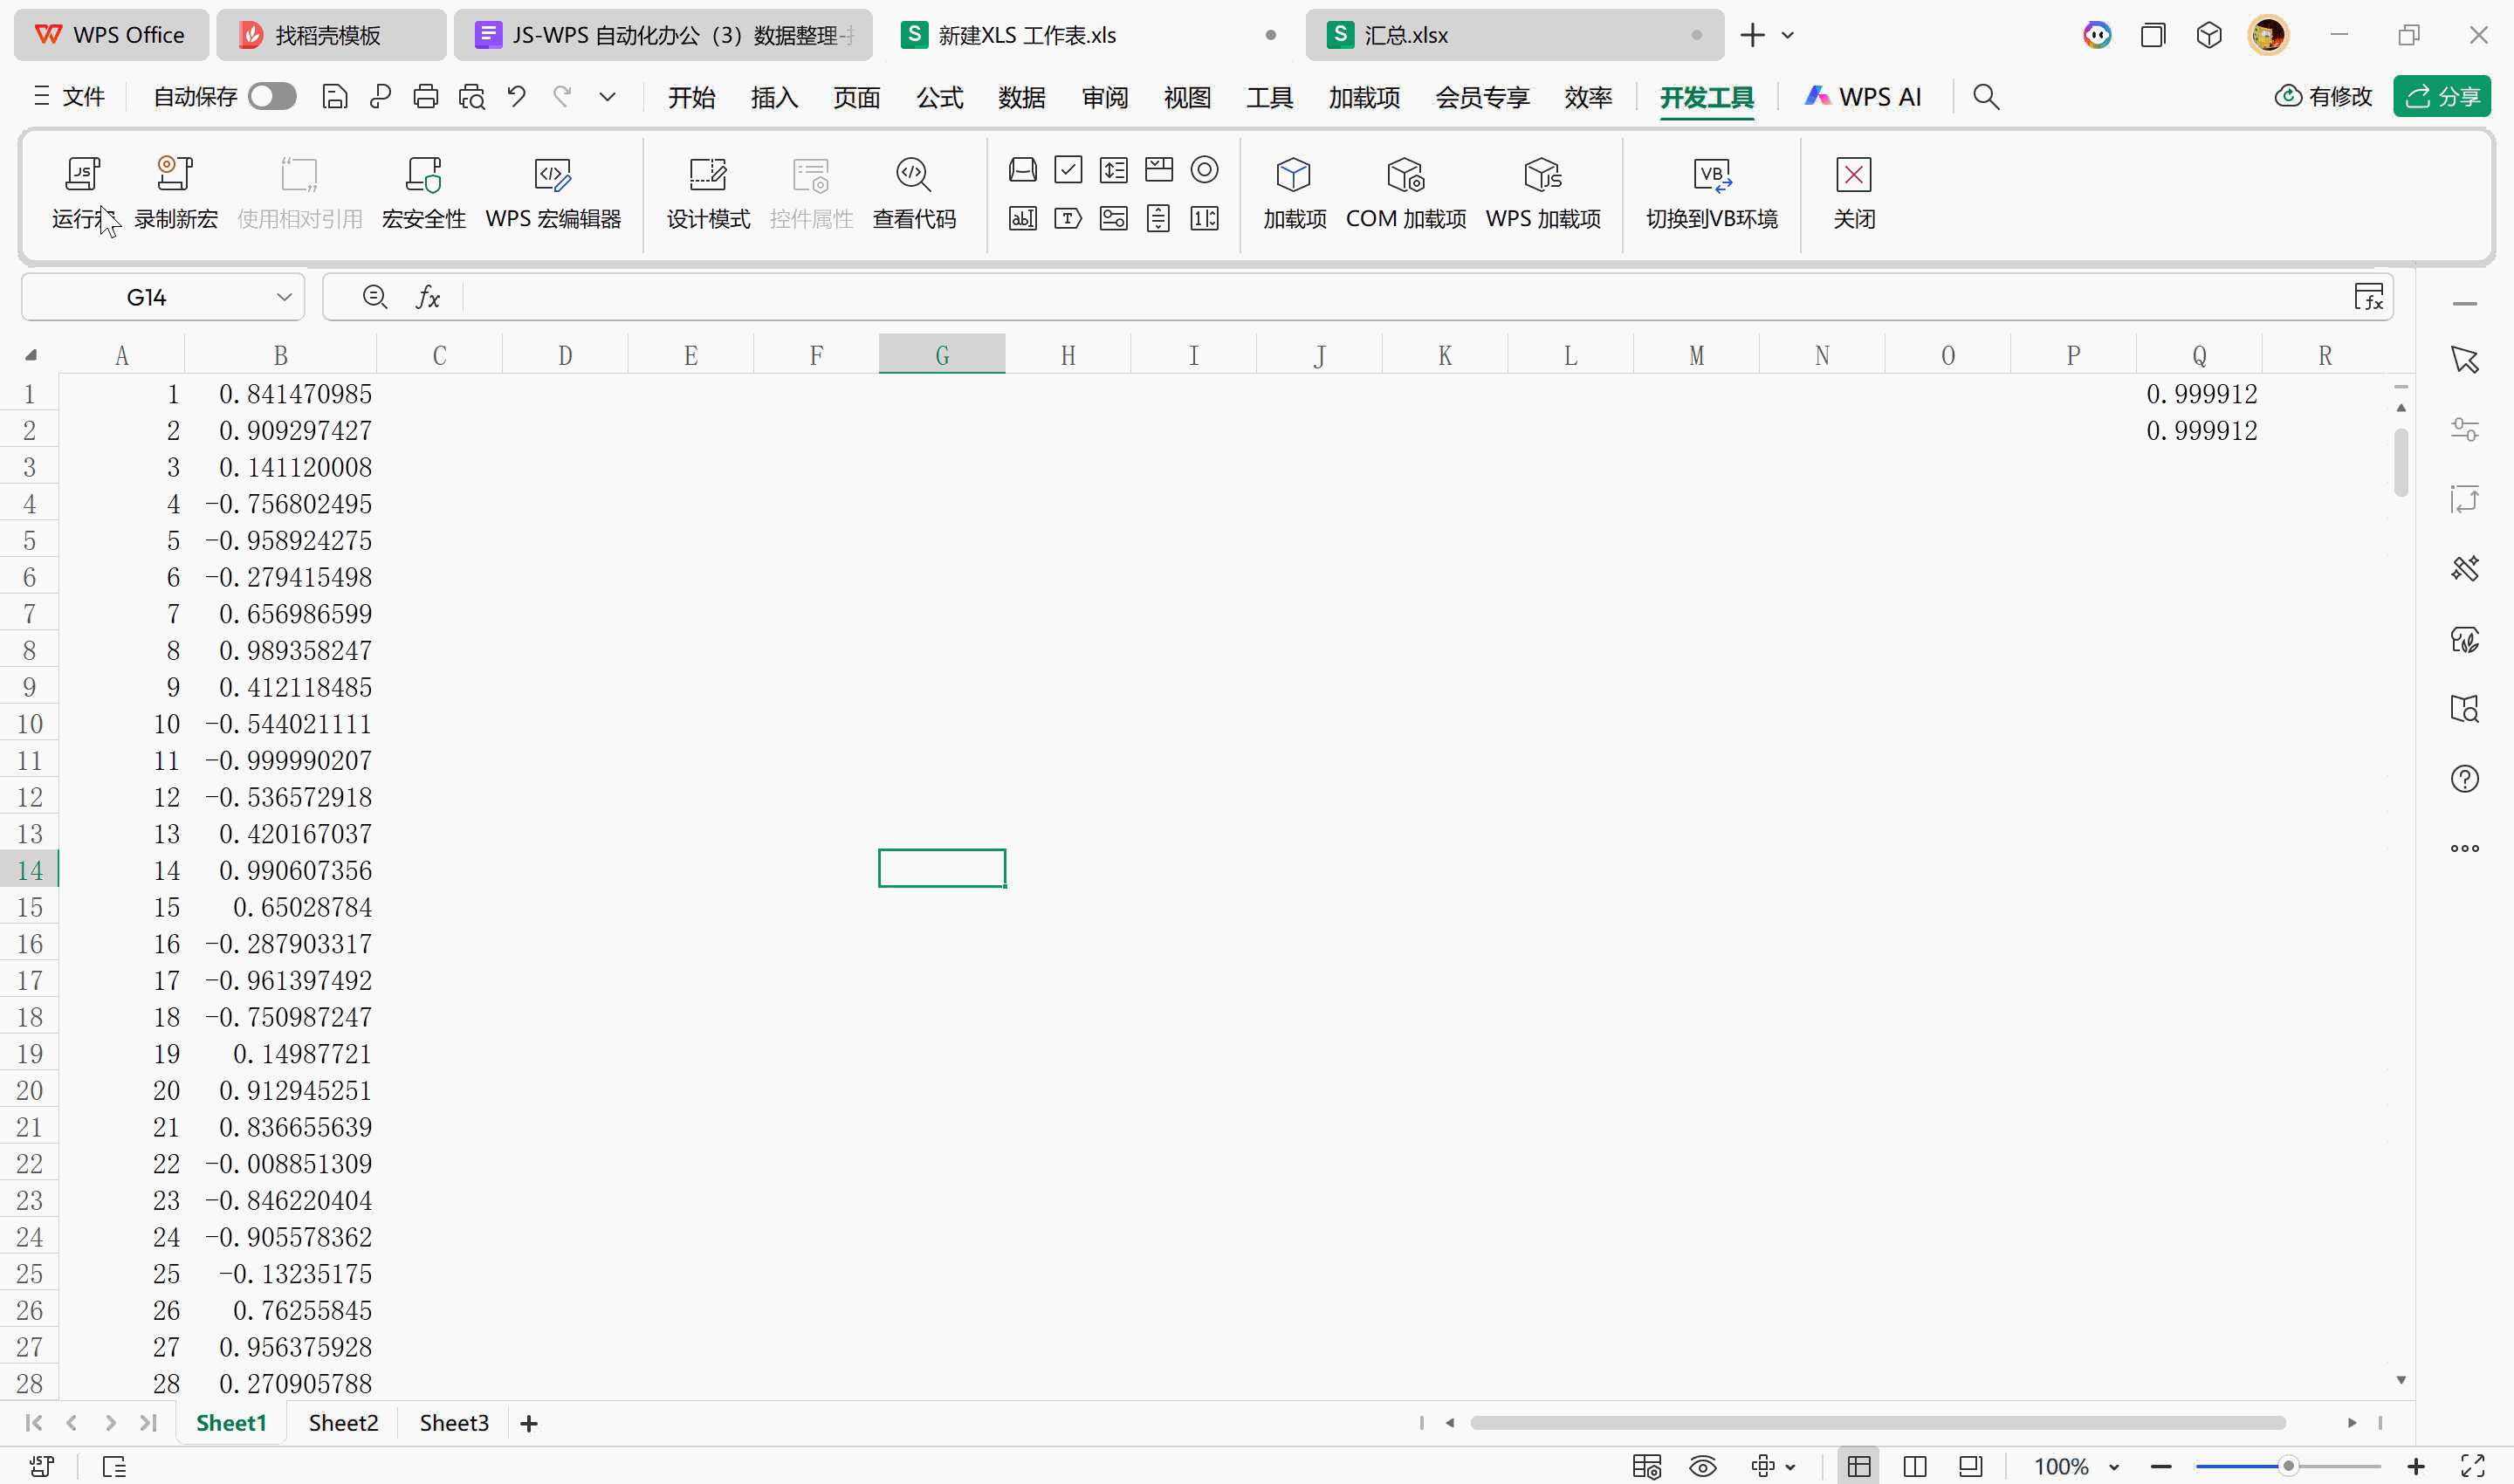
Task: Click the Record New Macro icon
Action: [175, 175]
